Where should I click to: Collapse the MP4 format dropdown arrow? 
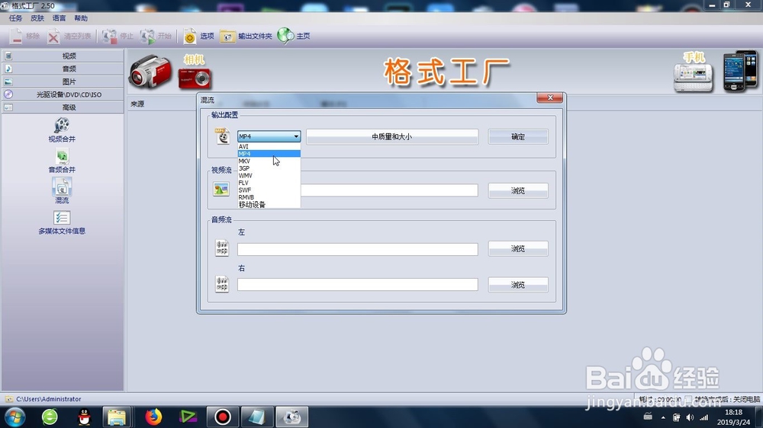296,136
